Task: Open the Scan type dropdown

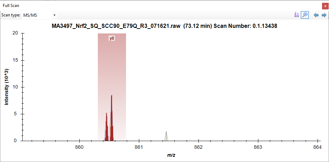Action: tap(39, 15)
